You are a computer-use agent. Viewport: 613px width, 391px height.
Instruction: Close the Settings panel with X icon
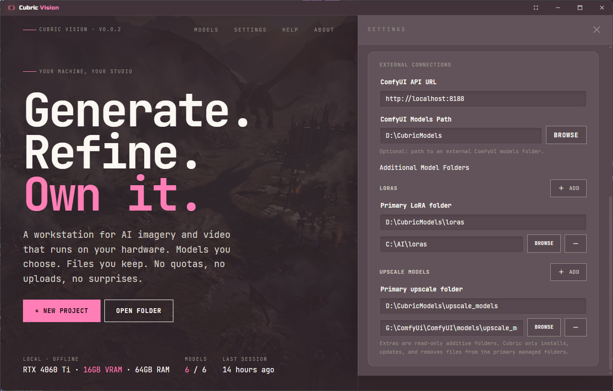pos(596,30)
